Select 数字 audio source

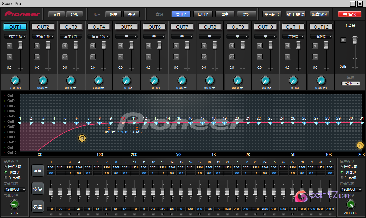(x=225, y=14)
